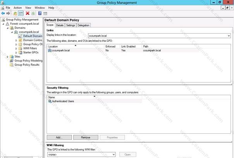
Task: Click the Show/Hide Action Pane icon
Action: point(45,14)
